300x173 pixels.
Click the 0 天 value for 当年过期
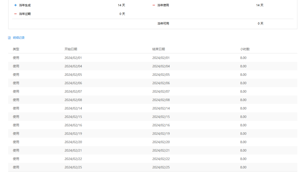click(x=122, y=14)
